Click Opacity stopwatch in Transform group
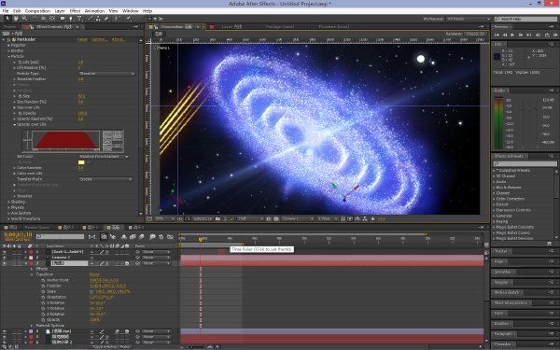The height and width of the screenshot is (350, 560). [43, 319]
